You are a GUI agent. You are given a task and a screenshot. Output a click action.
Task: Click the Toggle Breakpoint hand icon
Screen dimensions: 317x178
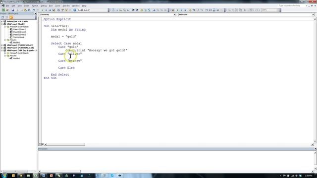click(142, 10)
